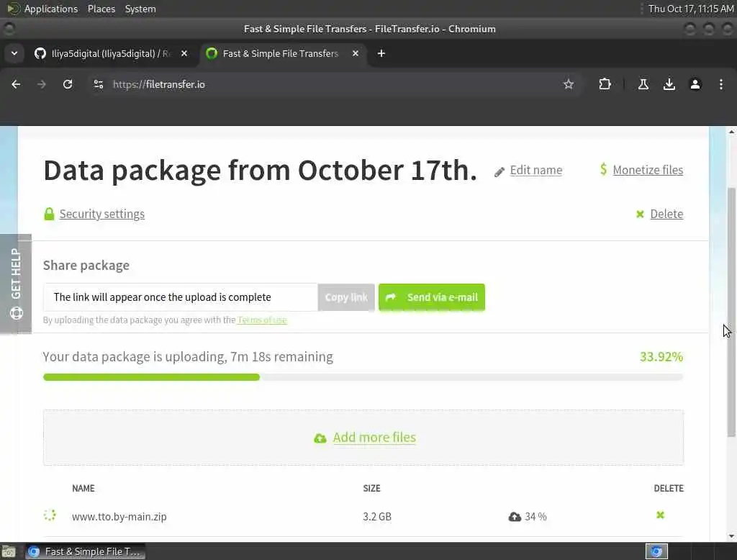Open the Terms of use link
Viewport: 737px width, 560px height.
[262, 320]
